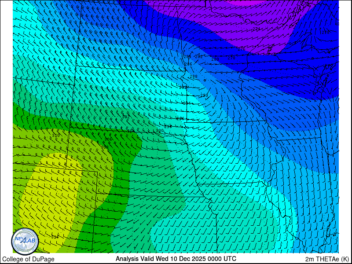Click the NEXLAB logo
352x264 pixels.
tap(25, 242)
